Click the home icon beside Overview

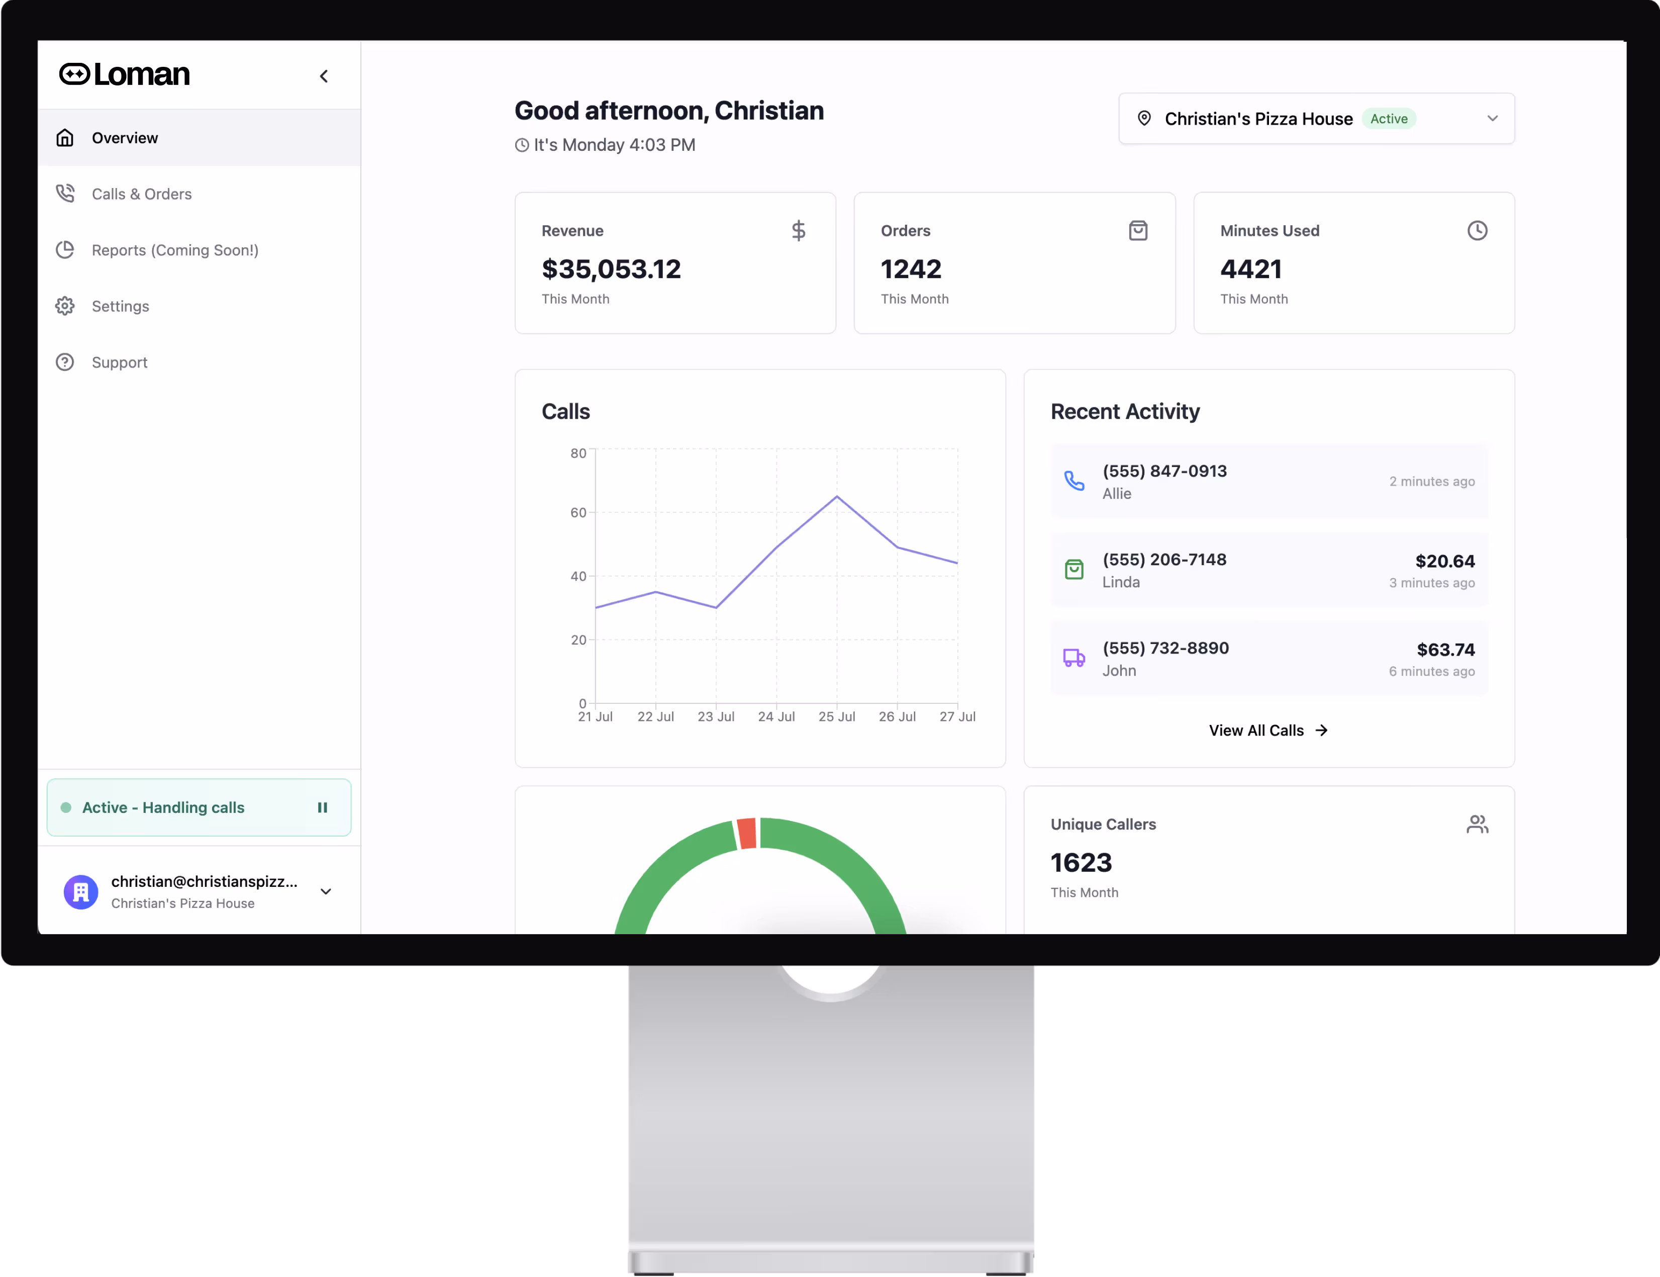point(65,138)
